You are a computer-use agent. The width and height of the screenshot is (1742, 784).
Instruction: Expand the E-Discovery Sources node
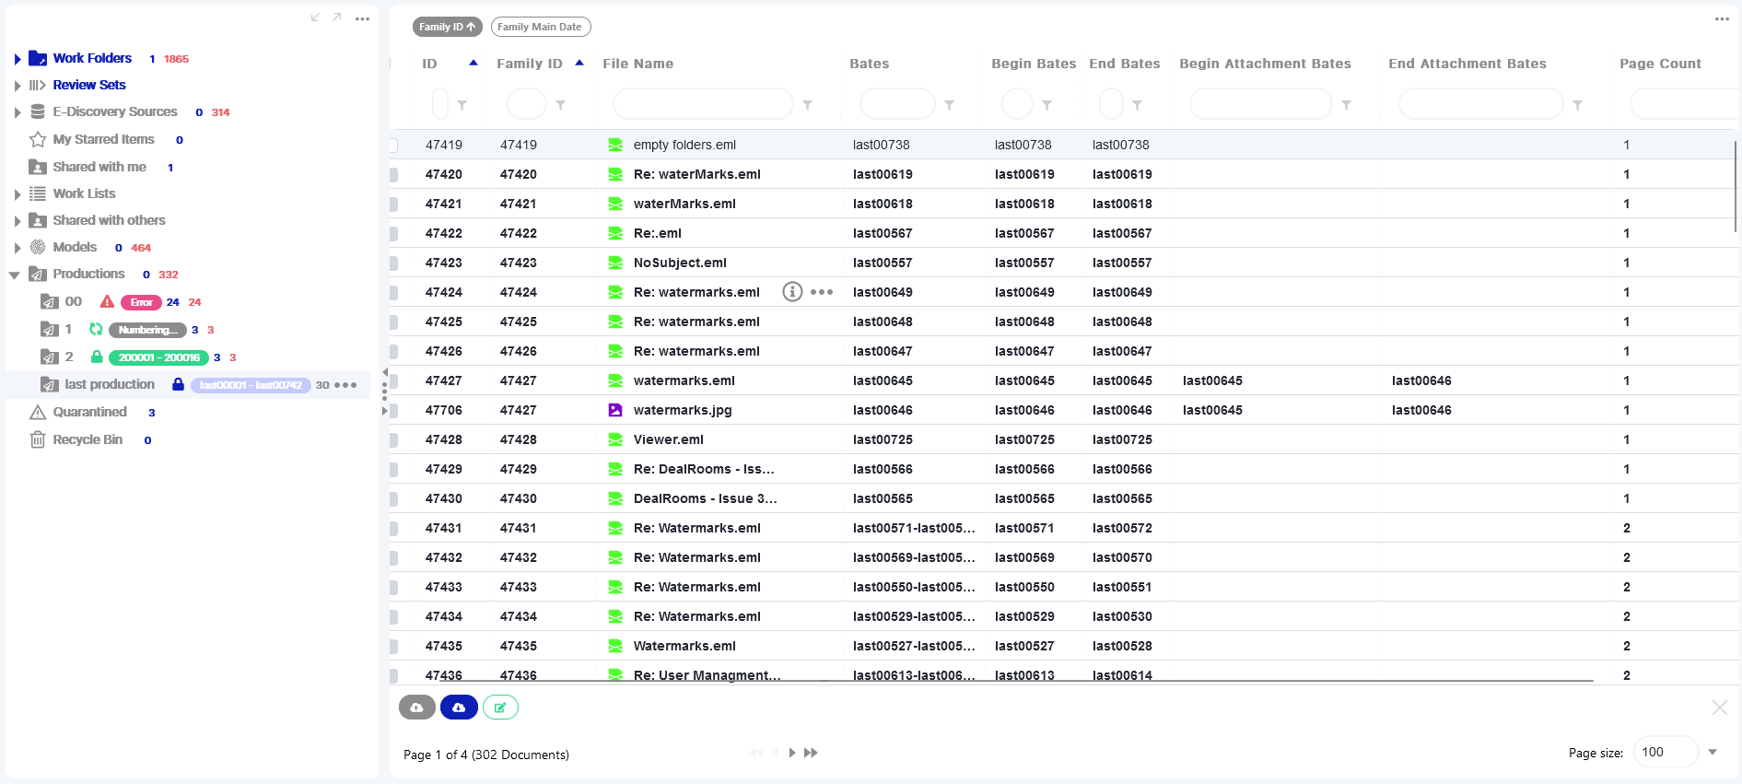pyautogui.click(x=18, y=112)
